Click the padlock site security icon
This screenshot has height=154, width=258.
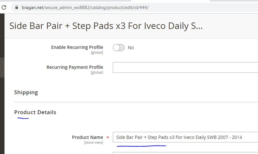click(17, 7)
